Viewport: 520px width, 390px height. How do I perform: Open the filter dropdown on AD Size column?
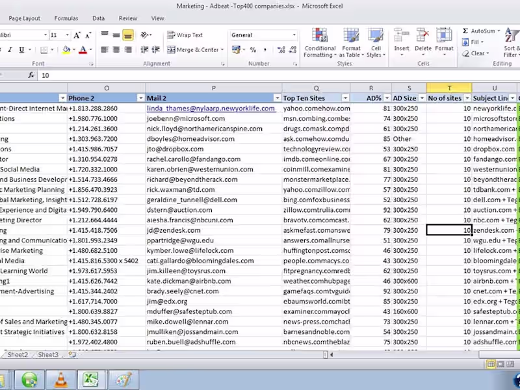tap(421, 97)
